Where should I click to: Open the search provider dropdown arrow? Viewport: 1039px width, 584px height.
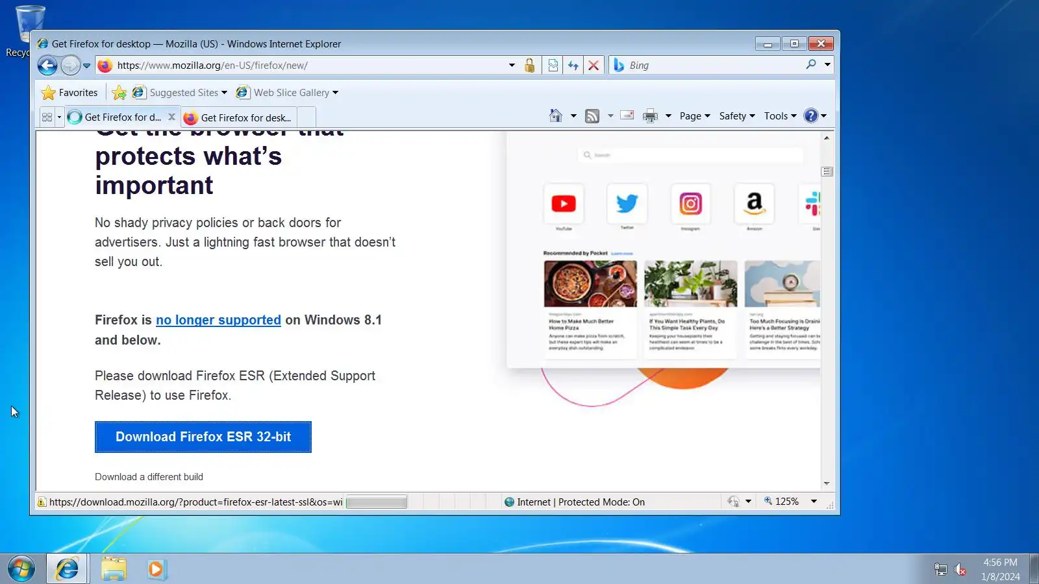[827, 65]
